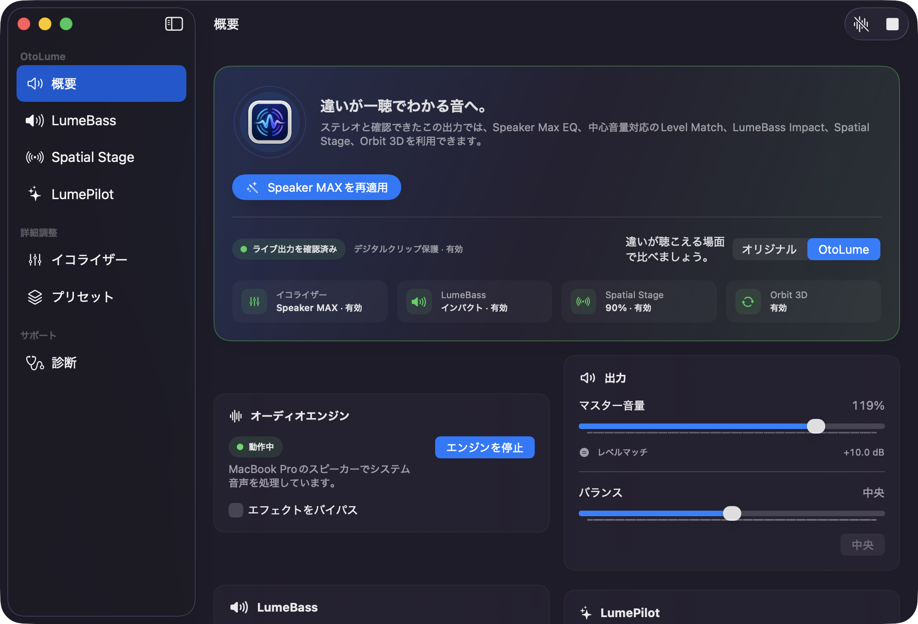Open the イコライザー Speaker MAX status card
918x624 pixels.
(310, 301)
